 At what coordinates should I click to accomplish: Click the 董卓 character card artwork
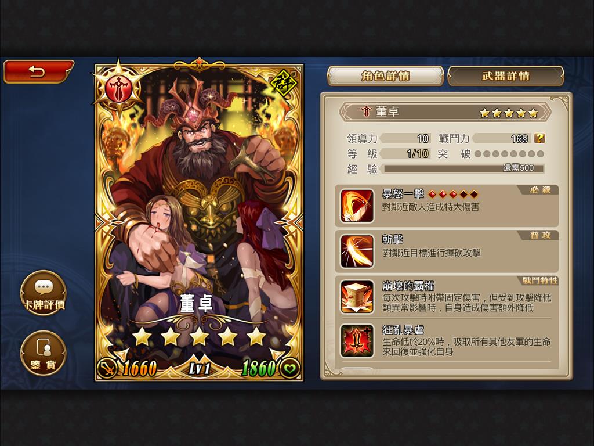pyautogui.click(x=199, y=222)
